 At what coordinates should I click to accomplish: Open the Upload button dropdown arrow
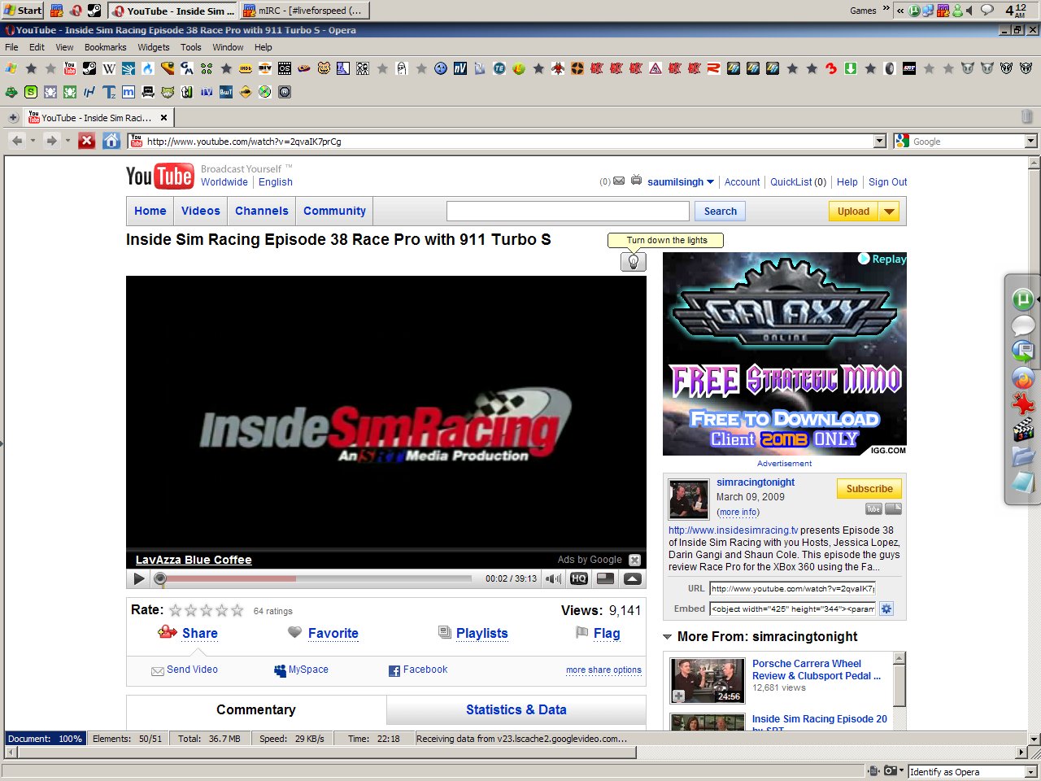(x=890, y=212)
